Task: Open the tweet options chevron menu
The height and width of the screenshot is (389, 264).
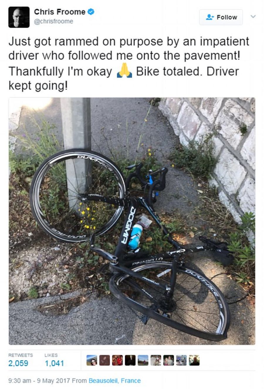Action: pos(253,16)
